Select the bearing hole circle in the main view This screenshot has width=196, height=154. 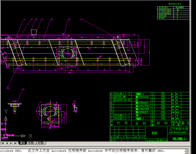tap(68, 53)
